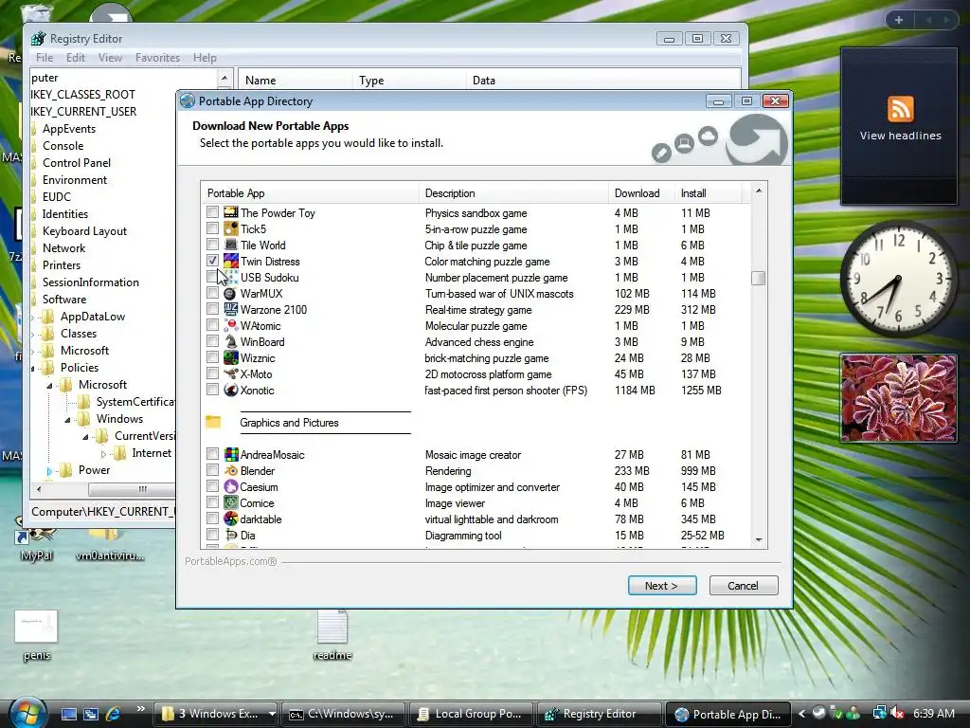Check the darktable checkbox

pyautogui.click(x=212, y=519)
